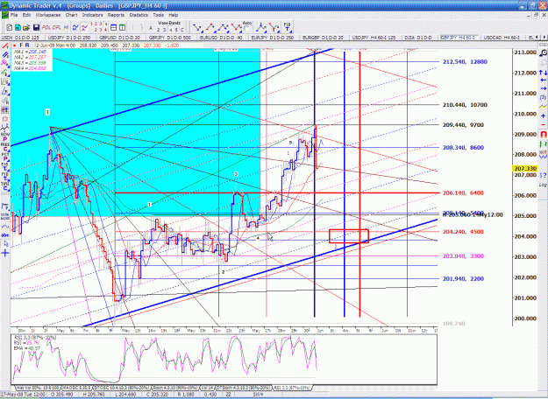
Task: Click the blue swing lines toolbar icon
Action: point(75,27)
